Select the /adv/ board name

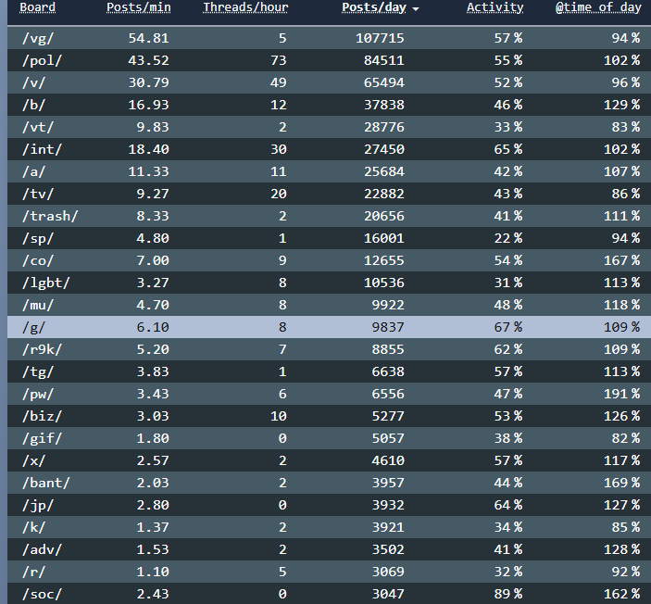coord(42,549)
